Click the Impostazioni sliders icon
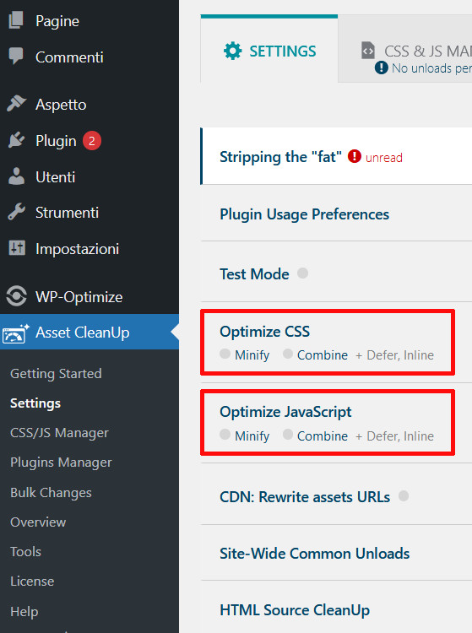This screenshot has width=472, height=633. 17,248
